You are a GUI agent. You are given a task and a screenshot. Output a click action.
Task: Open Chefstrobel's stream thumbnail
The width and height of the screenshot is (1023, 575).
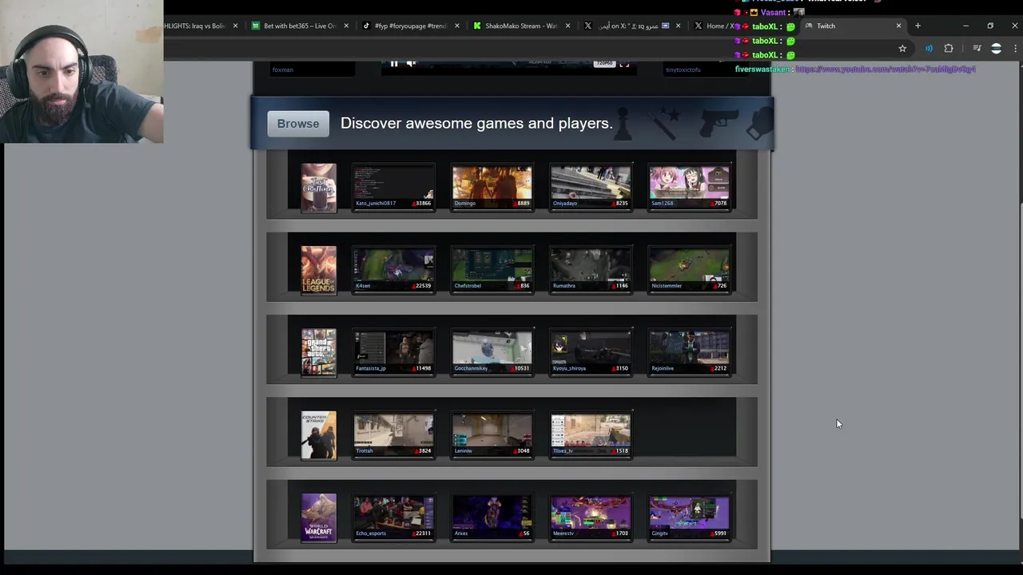coord(492,270)
